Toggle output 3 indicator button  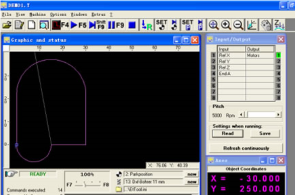(x=278, y=67)
